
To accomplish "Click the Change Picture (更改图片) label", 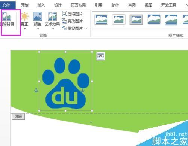I will pyautogui.click(x=75, y=21).
